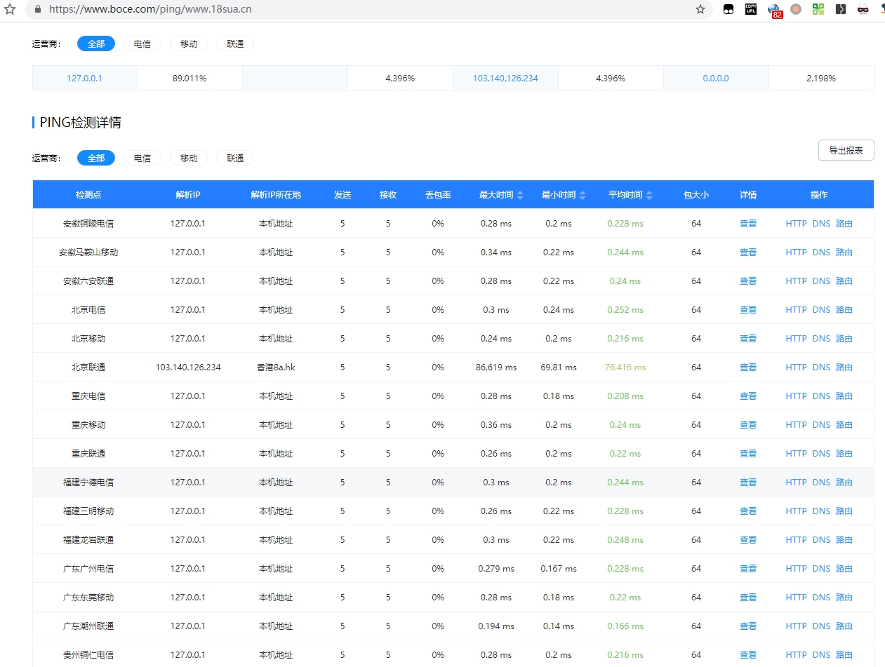Open the globe extension showing 82 badge
This screenshot has width=885, height=667.
pyautogui.click(x=773, y=9)
